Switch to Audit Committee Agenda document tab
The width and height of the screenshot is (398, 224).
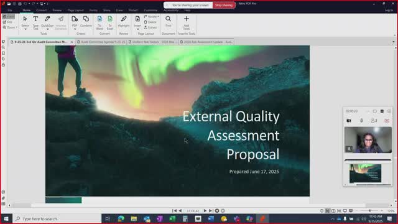[x=101, y=42]
